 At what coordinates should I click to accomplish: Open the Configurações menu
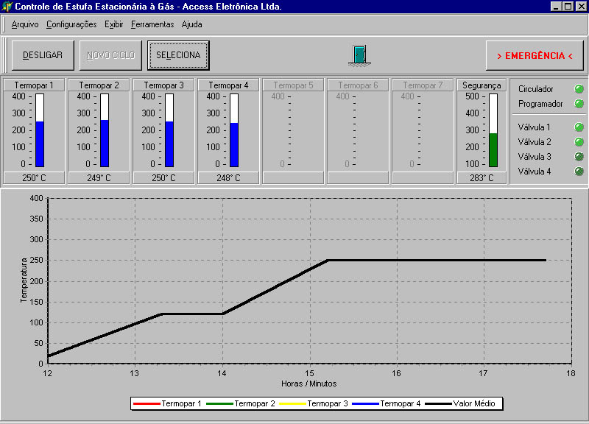71,24
